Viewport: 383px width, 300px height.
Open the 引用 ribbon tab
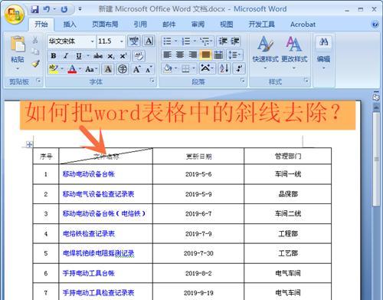click(x=140, y=25)
